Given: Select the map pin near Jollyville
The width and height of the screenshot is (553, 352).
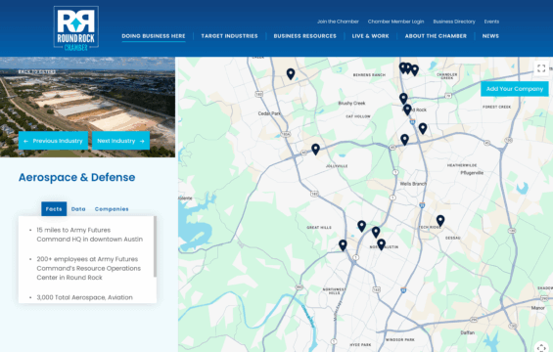Looking at the screenshot, I should 315,150.
